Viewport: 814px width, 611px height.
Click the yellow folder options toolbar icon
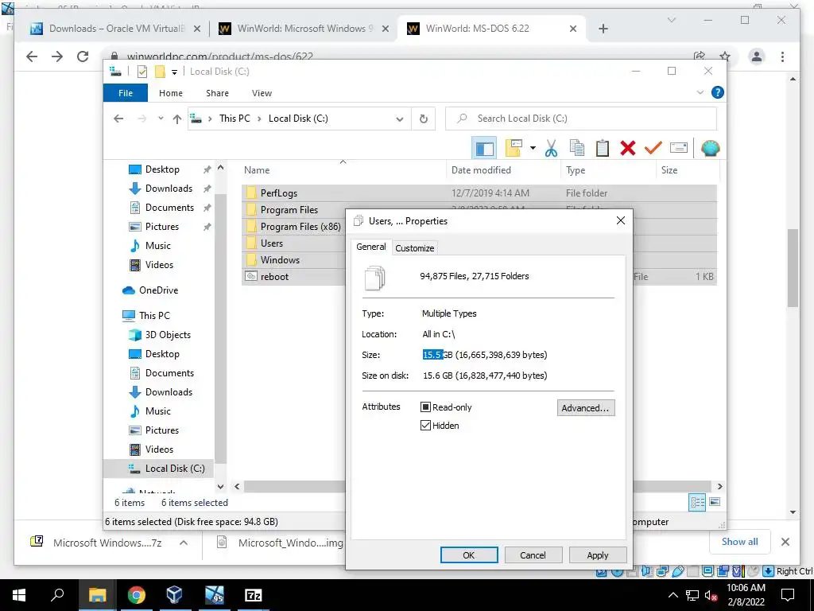(514, 148)
